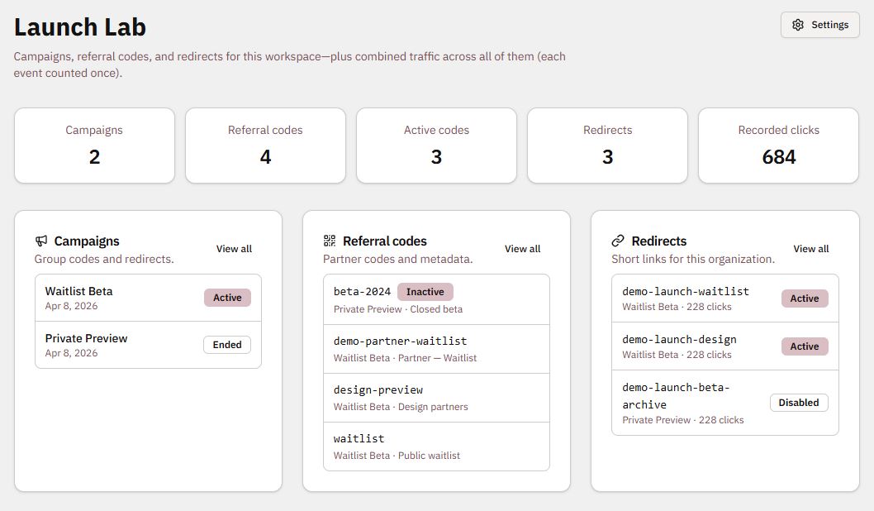Open View all for Referral codes
The width and height of the screenshot is (874, 511).
point(522,249)
